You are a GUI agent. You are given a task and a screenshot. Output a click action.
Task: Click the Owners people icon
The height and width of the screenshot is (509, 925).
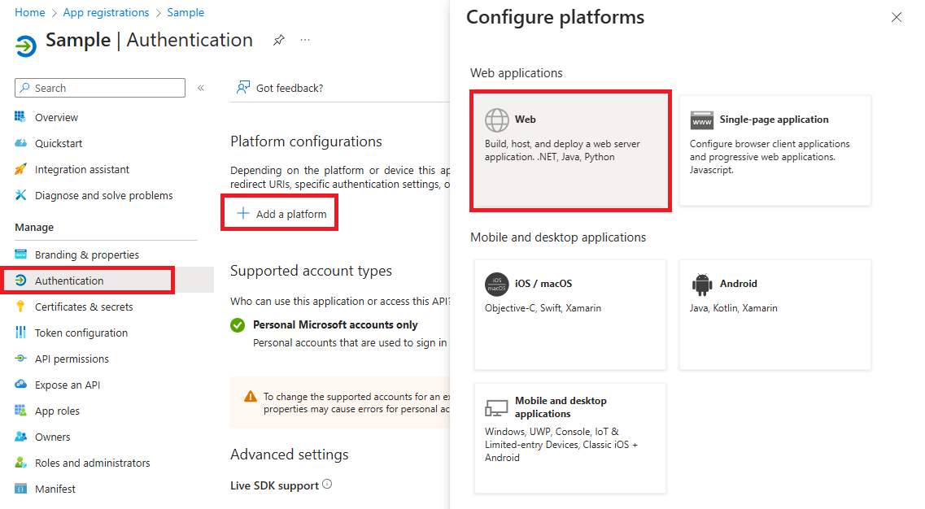point(20,437)
